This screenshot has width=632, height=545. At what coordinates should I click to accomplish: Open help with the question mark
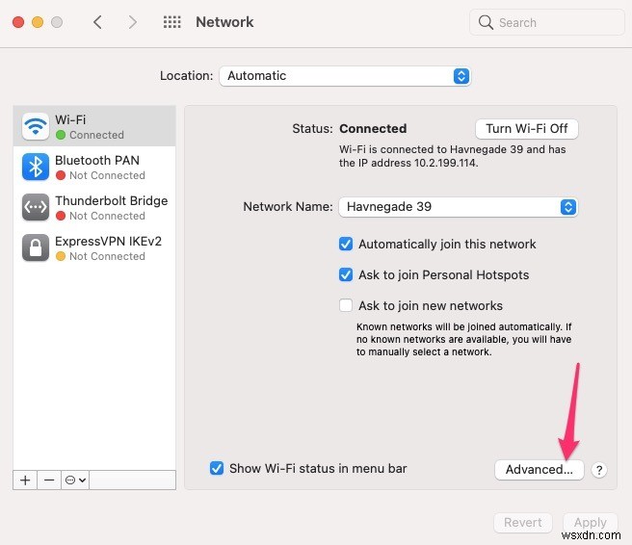click(599, 470)
